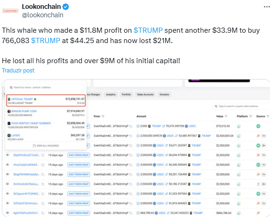The width and height of the screenshot is (270, 217).
Task: Open the Platform column filter
Action: [x=251, y=116]
